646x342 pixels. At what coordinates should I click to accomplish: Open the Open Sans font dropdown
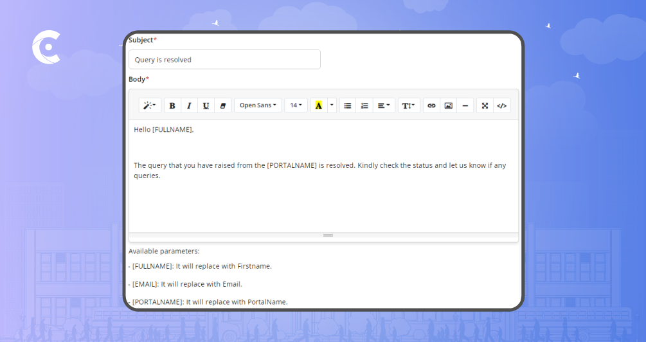pos(258,105)
